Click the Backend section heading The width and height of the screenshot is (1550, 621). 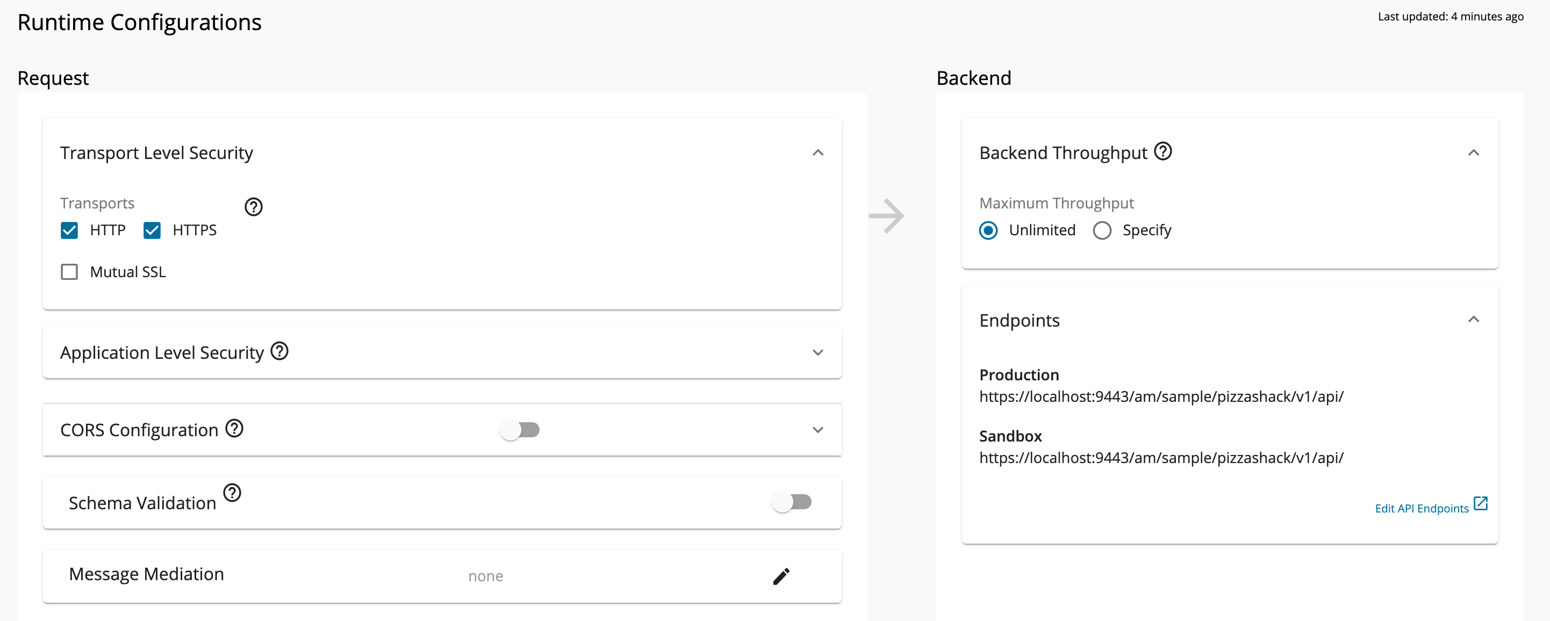[x=973, y=78]
